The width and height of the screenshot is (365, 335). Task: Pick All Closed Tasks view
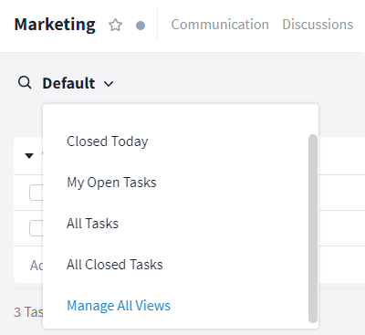[115, 265]
